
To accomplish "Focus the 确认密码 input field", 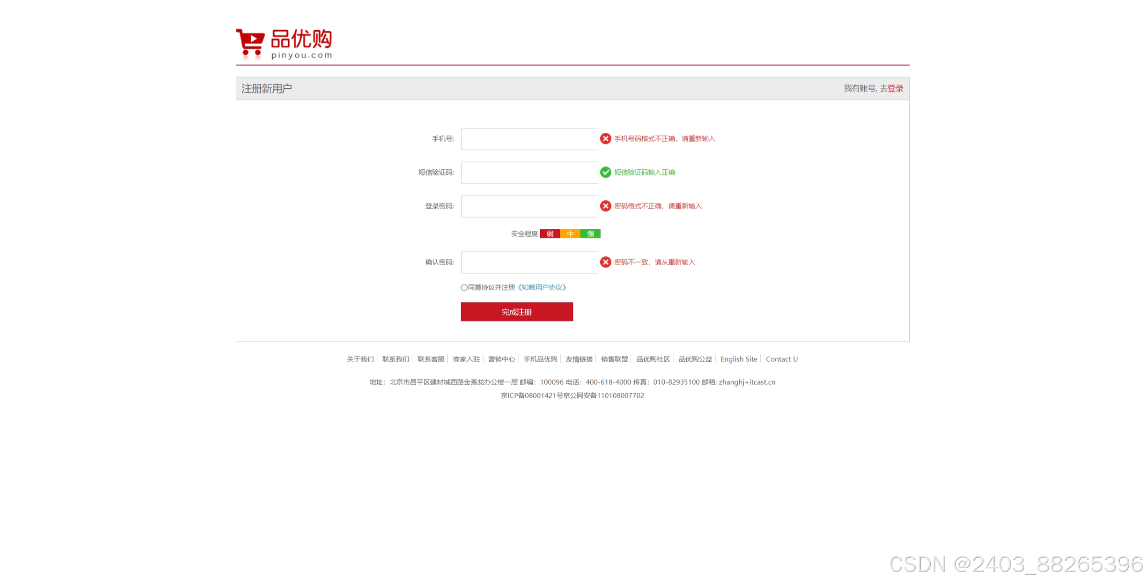I will [x=529, y=262].
